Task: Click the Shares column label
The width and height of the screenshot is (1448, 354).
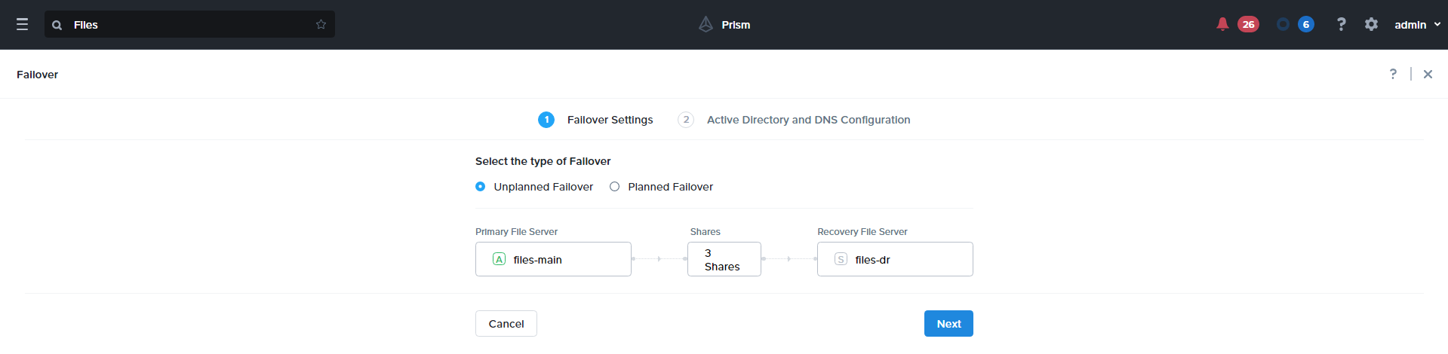Action: [706, 232]
